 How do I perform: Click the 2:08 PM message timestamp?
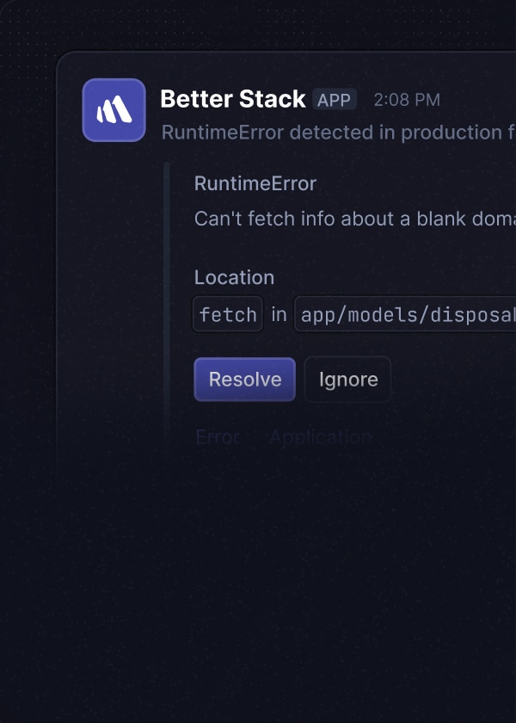(x=407, y=100)
